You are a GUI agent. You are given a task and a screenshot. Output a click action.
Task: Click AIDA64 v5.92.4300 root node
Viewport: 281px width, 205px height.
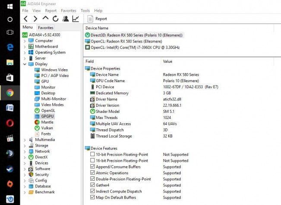(x=41, y=35)
